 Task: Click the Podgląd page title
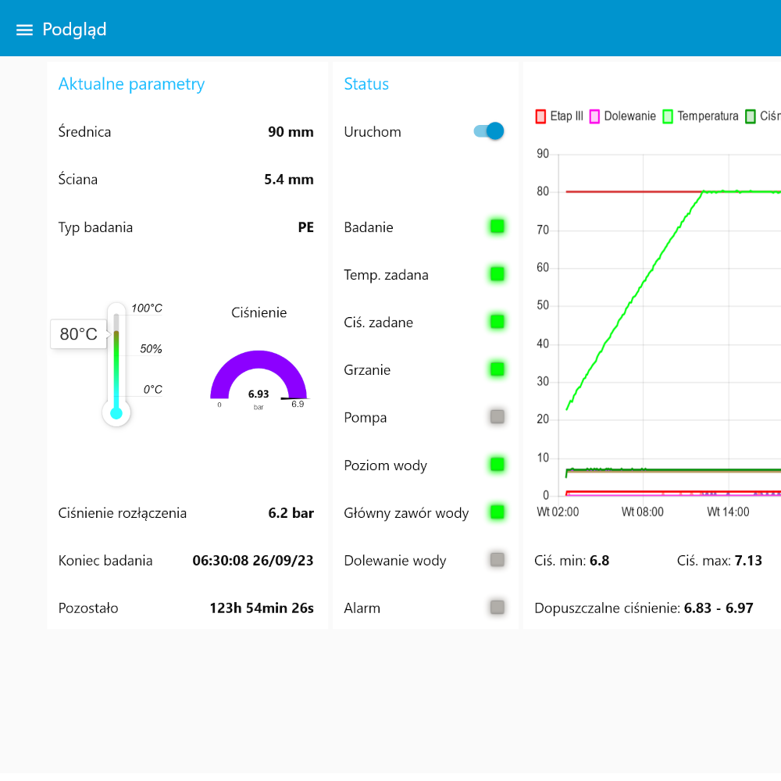tap(74, 30)
